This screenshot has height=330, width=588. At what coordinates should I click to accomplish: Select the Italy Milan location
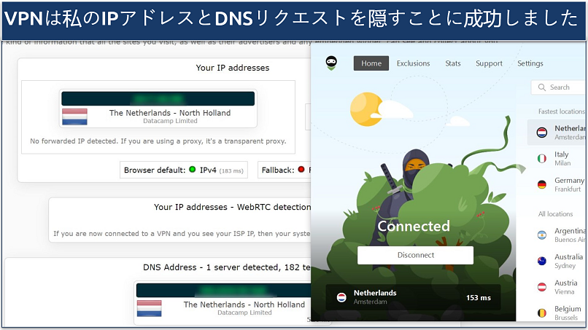coord(557,159)
